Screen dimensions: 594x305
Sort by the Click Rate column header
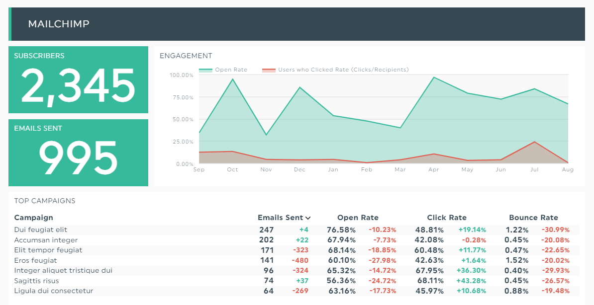447,218
